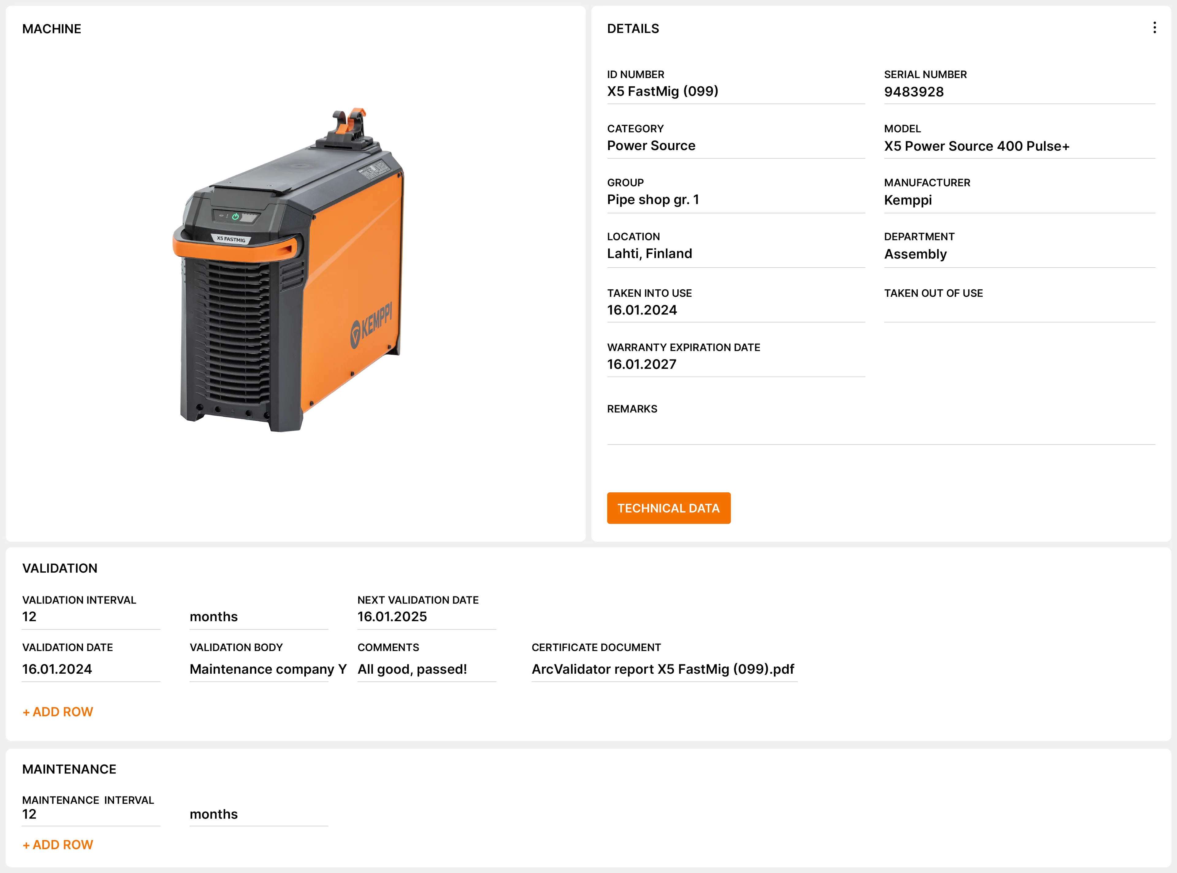Open the ArcValidator report X5 FastMig (099).pdf certificate
Image resolution: width=1177 pixels, height=873 pixels.
tap(664, 669)
